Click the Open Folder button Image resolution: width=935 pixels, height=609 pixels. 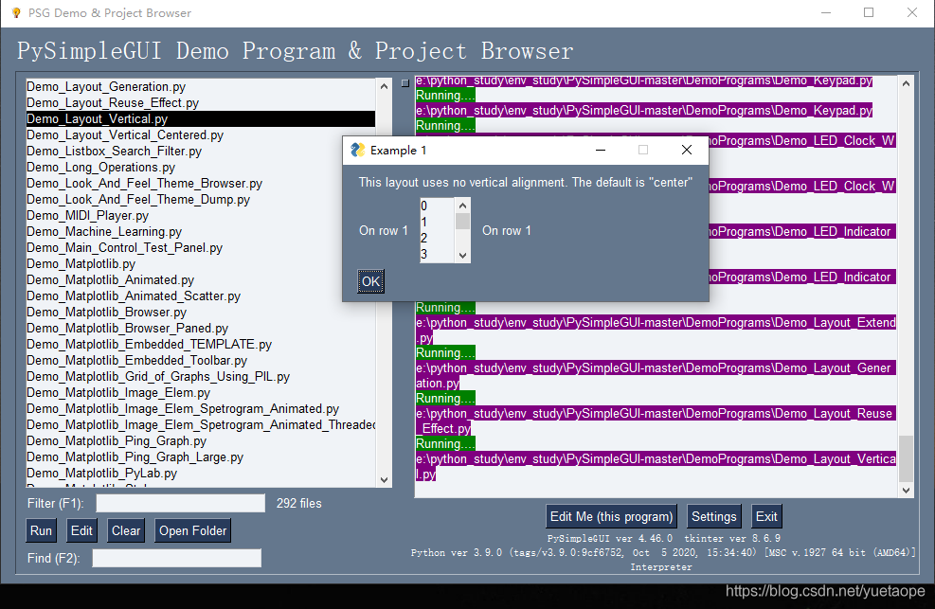tap(192, 530)
